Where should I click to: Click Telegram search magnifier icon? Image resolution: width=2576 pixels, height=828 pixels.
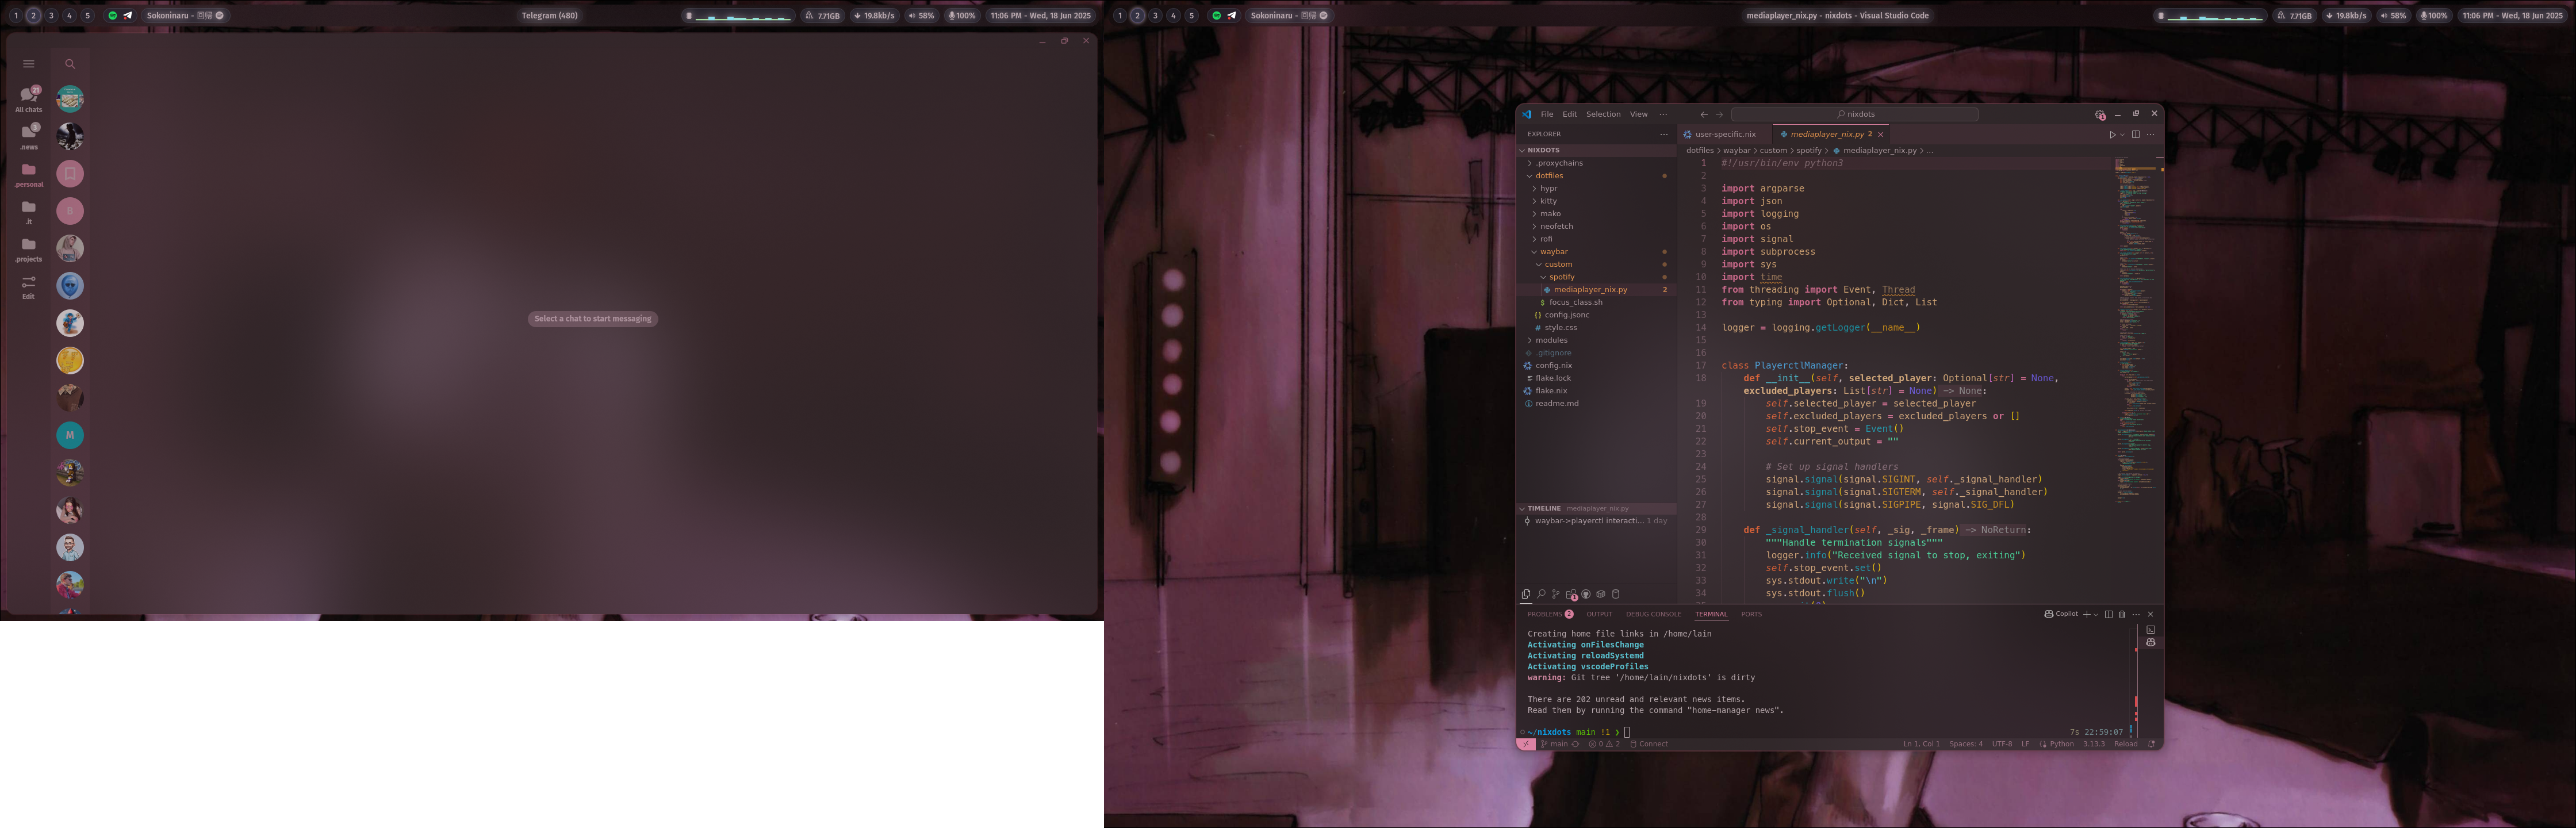pyautogui.click(x=70, y=64)
